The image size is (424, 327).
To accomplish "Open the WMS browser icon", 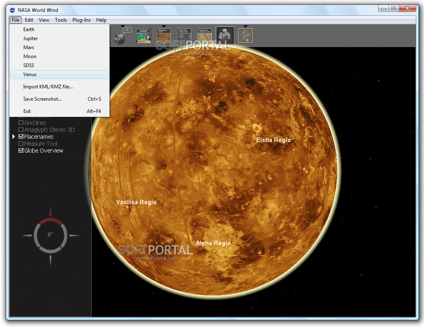I will [x=143, y=36].
